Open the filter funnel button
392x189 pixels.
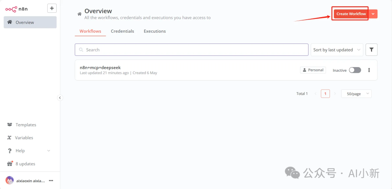(372, 50)
